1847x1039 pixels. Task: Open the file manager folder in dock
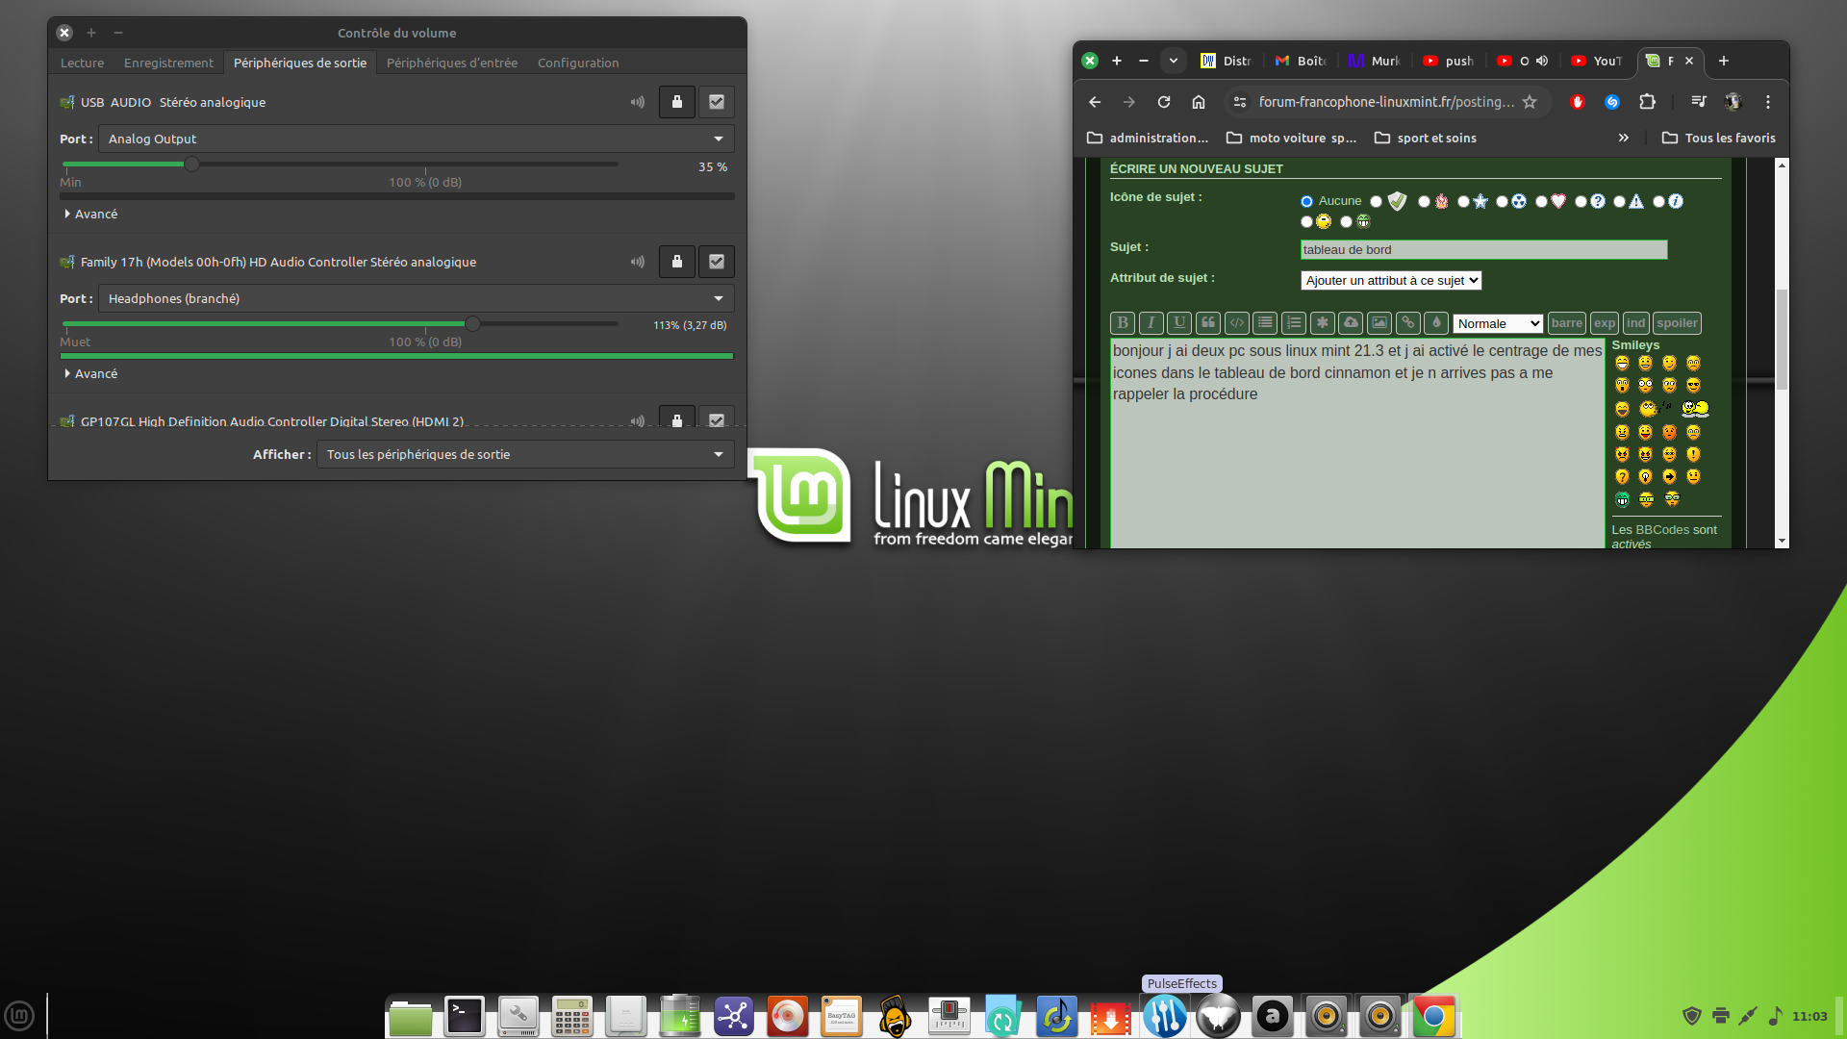click(411, 1016)
